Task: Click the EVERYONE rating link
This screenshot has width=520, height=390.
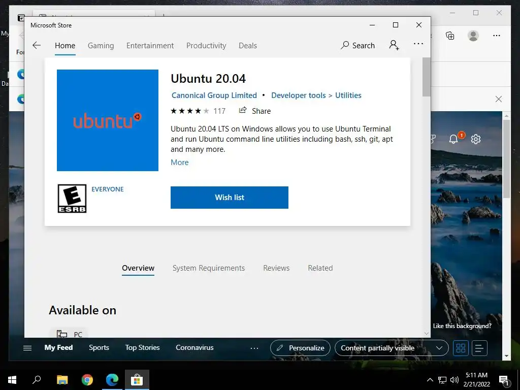Action: point(108,189)
